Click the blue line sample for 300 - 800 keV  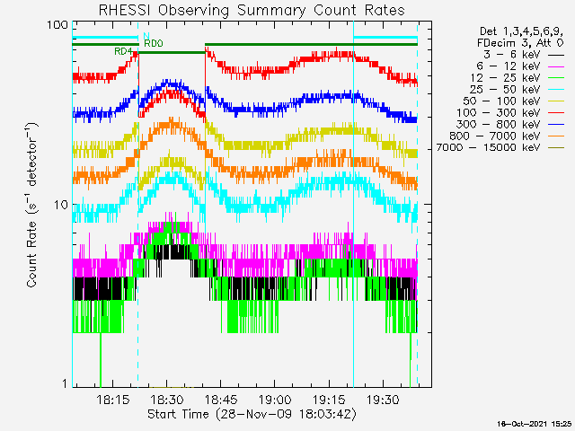556,125
